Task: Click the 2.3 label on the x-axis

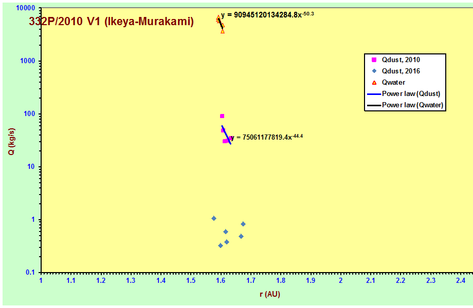Action: point(431,281)
